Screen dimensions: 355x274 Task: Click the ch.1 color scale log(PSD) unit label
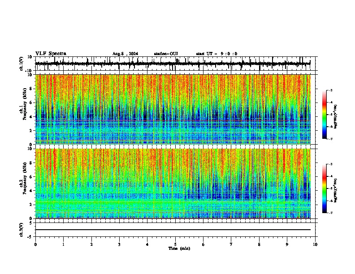tap(336, 116)
